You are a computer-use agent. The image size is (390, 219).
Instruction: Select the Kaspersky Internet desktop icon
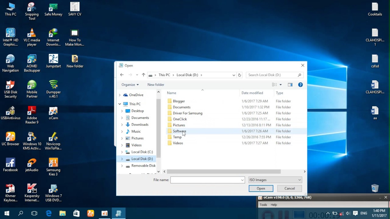pos(32,193)
